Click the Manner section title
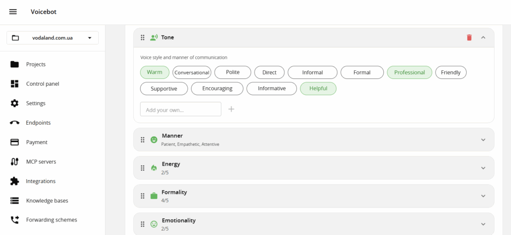 [x=172, y=136]
